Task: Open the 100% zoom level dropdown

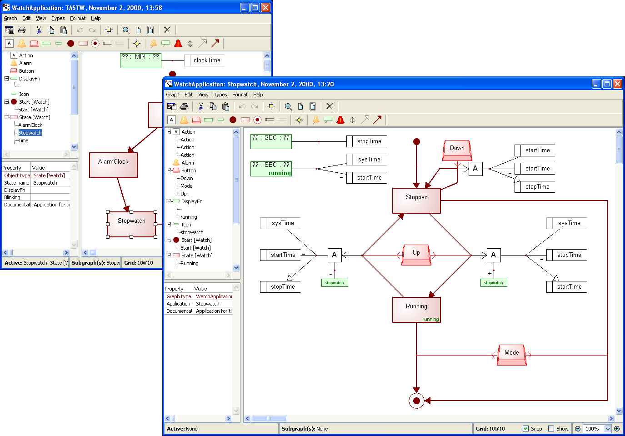Action: 608,429
